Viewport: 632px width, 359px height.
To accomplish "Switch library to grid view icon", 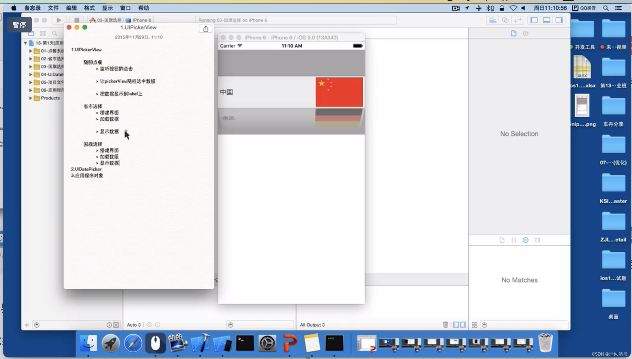I will click(475, 325).
